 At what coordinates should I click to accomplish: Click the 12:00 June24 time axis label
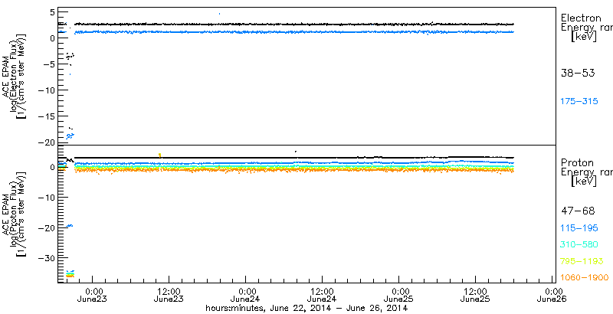pyautogui.click(x=323, y=296)
